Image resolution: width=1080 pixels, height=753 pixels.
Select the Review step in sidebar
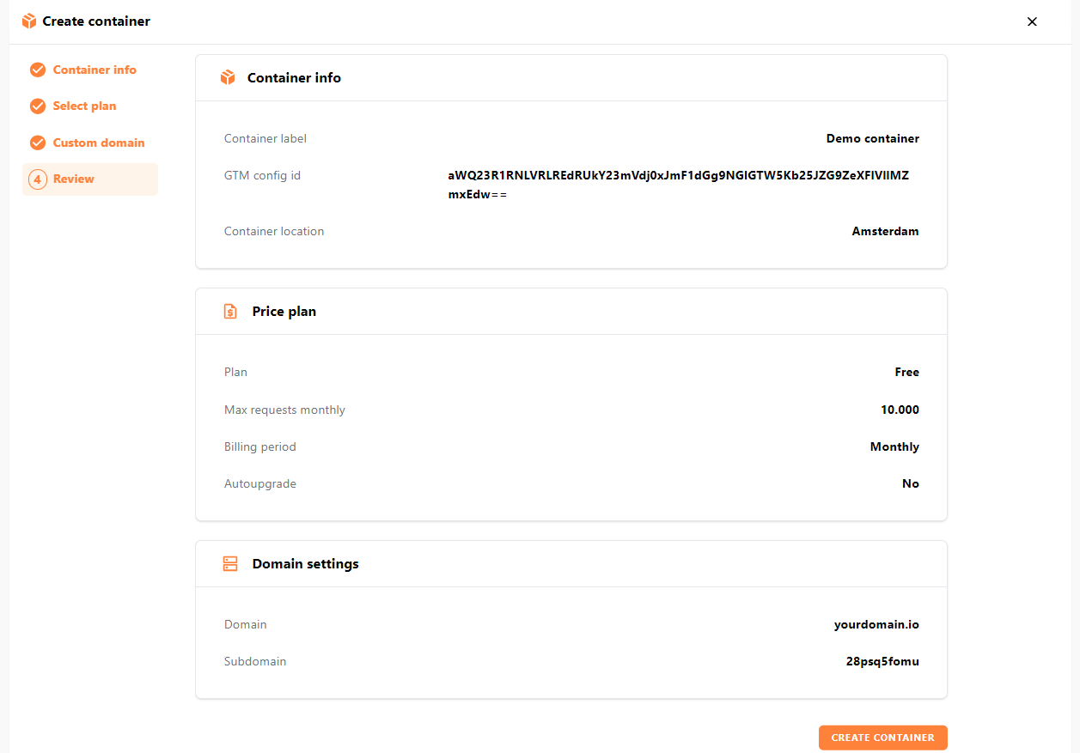(x=74, y=179)
